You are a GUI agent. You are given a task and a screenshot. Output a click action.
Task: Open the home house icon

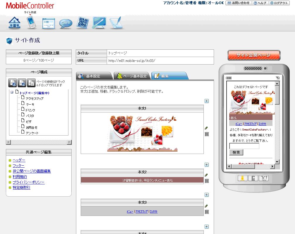[x=15, y=23]
